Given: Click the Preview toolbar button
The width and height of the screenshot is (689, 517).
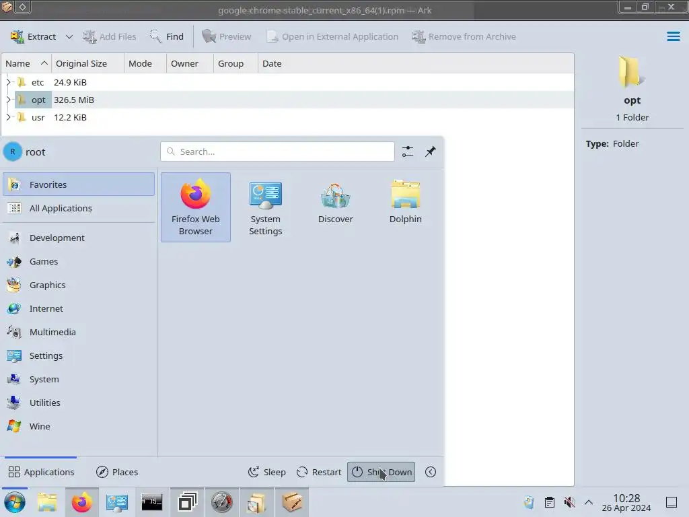Looking at the screenshot, I should click(x=226, y=36).
